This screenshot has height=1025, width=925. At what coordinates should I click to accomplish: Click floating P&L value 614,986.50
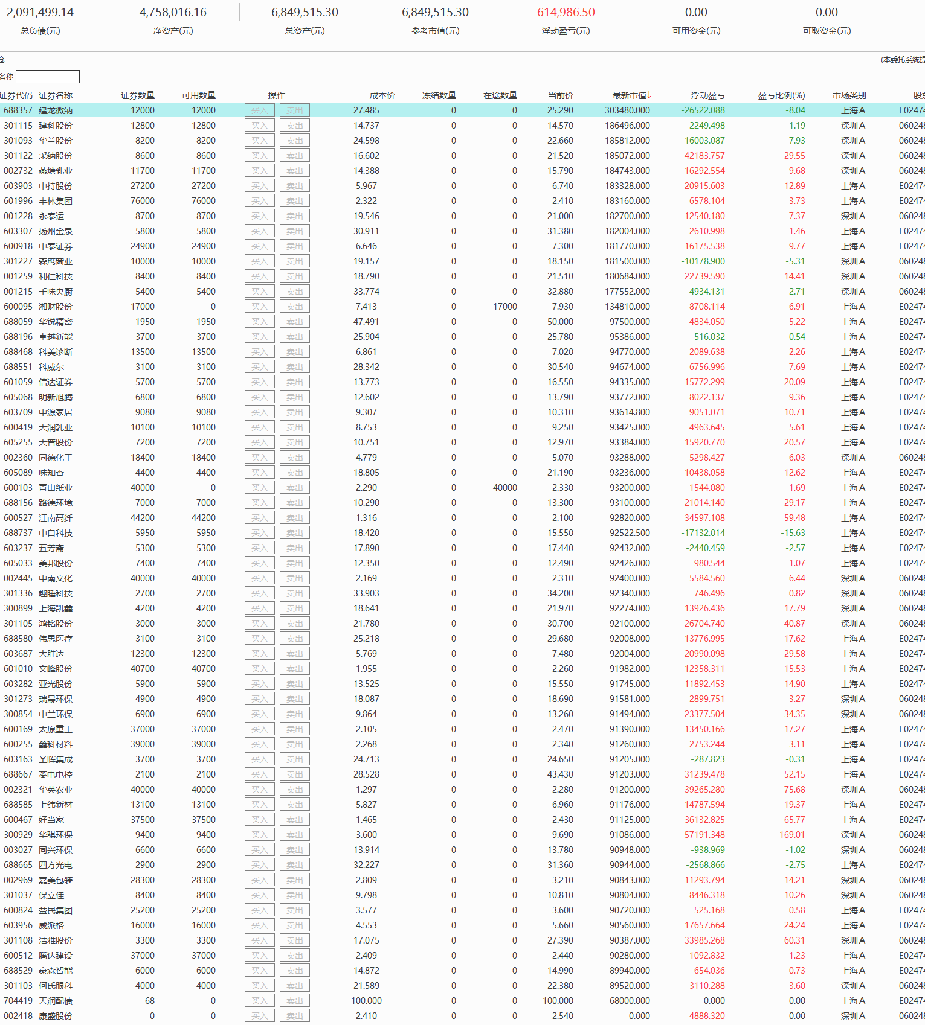click(566, 12)
